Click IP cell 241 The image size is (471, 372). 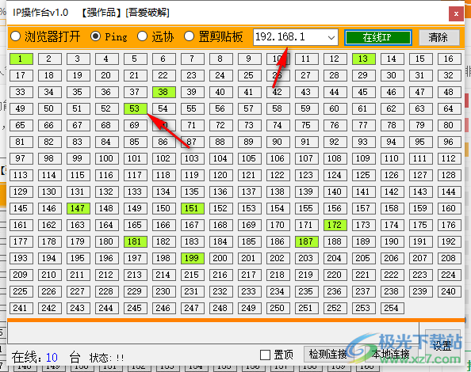21,308
